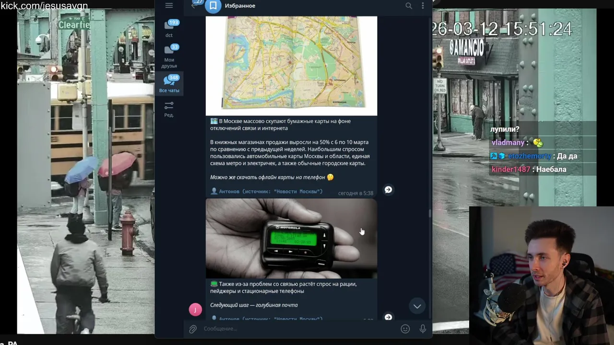Click the unread badge 193 on dct
The height and width of the screenshot is (345, 614).
pyautogui.click(x=173, y=23)
